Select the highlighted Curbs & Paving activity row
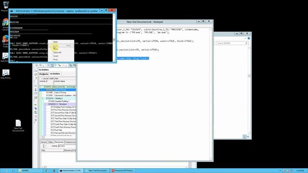The width and height of the screenshot is (308, 173). coord(58,90)
